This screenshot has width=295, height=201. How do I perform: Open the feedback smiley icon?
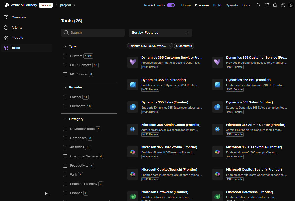[283, 5]
